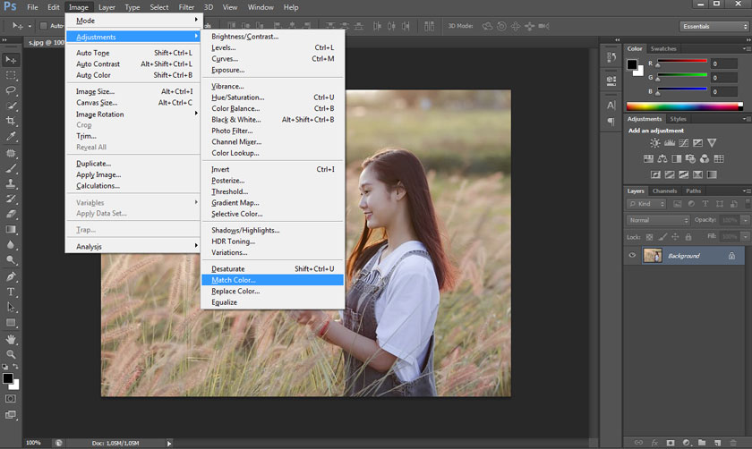Open the Essentials workspace dropdown
Screen dimensions: 752x449
click(713, 26)
